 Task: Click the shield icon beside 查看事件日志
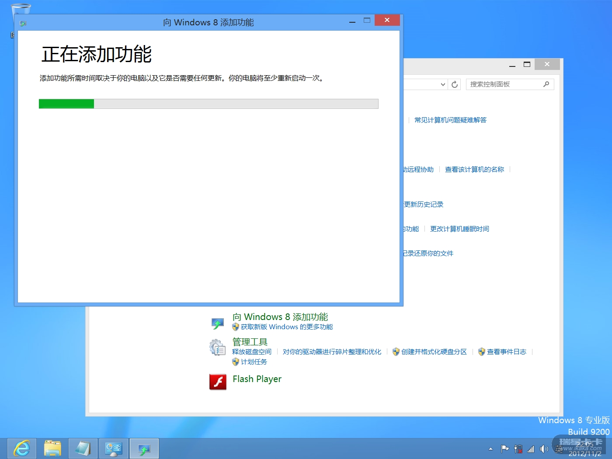pyautogui.click(x=482, y=352)
